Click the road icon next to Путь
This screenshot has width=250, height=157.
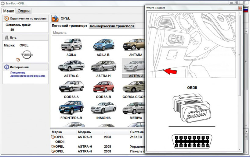(6, 37)
